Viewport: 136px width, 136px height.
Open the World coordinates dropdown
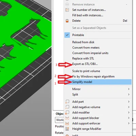(x=60, y=120)
